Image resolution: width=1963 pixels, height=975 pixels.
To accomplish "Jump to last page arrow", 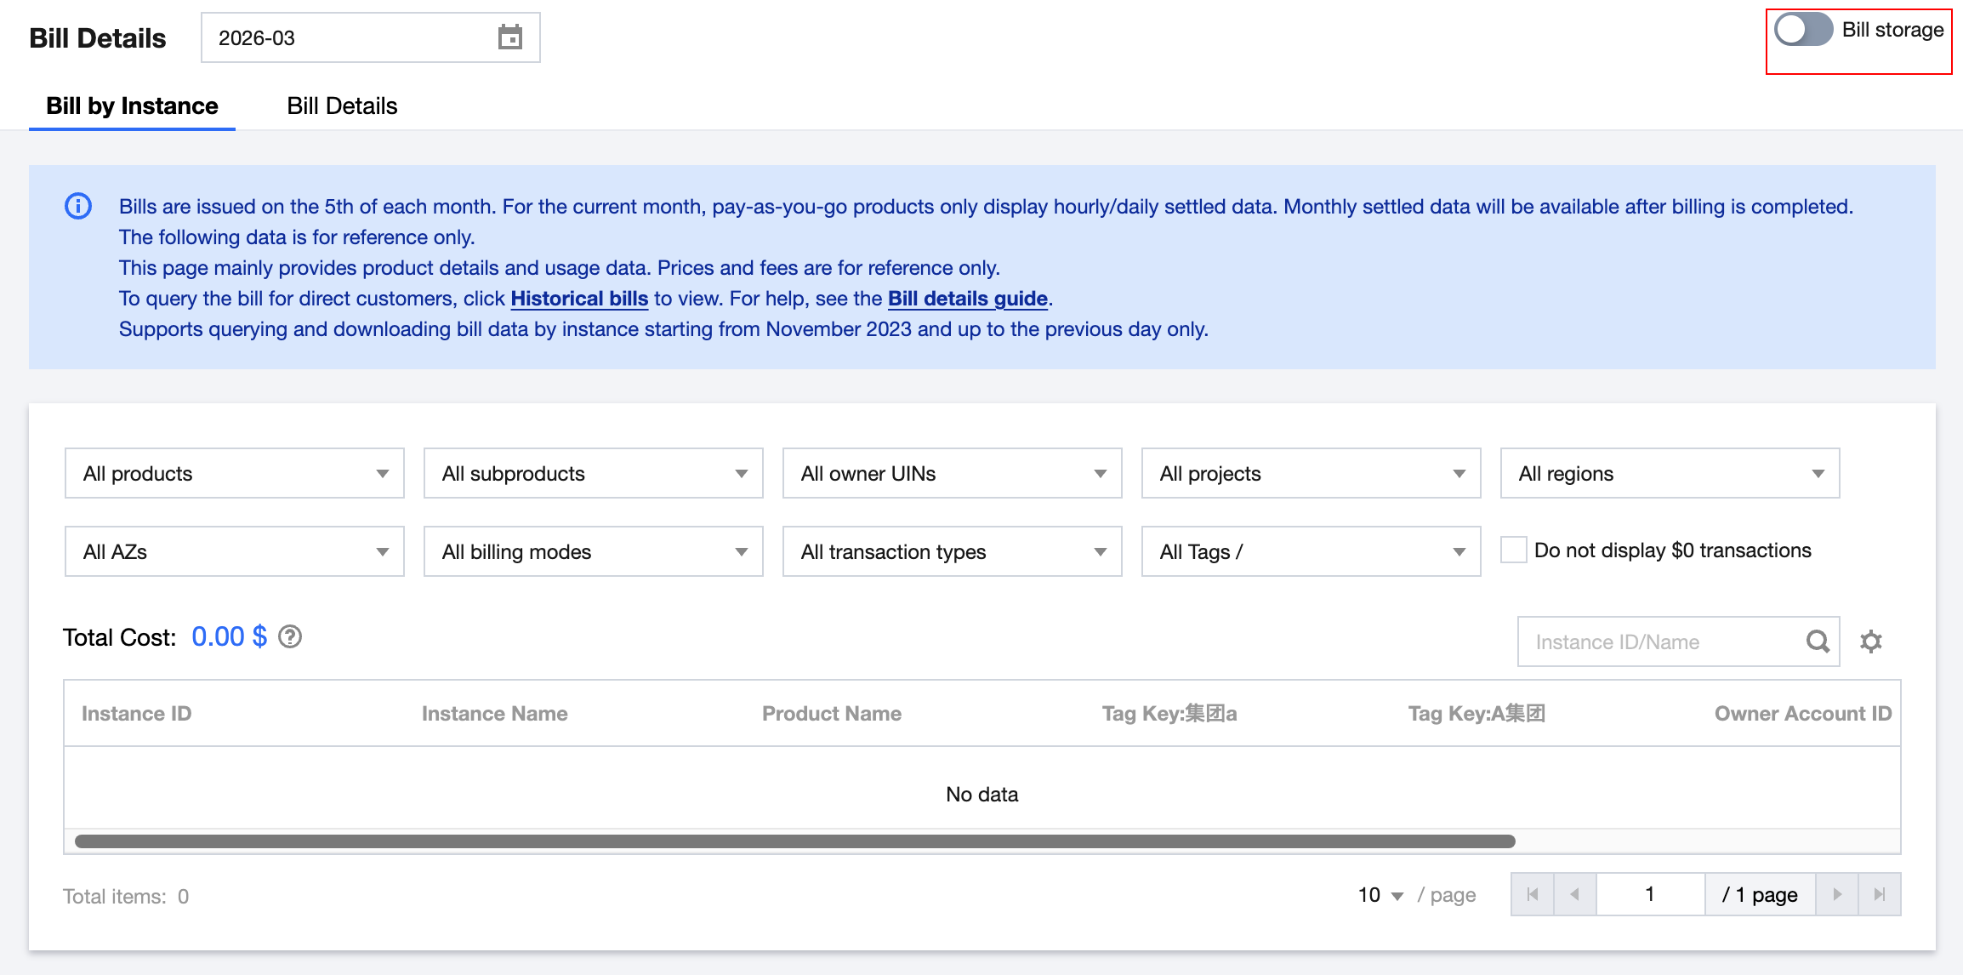I will click(1880, 894).
